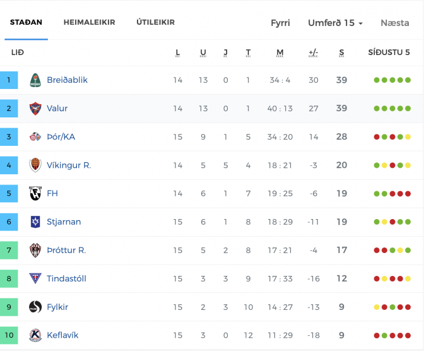Viewport: 424px width, 351px height.
Task: Switch to the Útileikir tab
Action: 156,22
